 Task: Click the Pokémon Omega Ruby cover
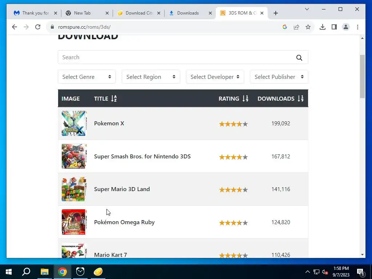(x=74, y=222)
